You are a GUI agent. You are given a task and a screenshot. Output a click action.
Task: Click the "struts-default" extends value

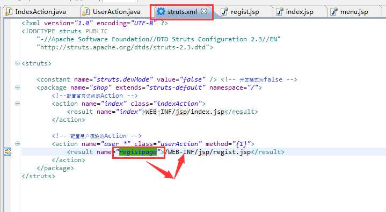pyautogui.click(x=176, y=87)
